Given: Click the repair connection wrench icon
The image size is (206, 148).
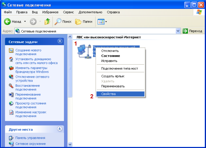Looking at the screenshot, I should tap(11, 86).
